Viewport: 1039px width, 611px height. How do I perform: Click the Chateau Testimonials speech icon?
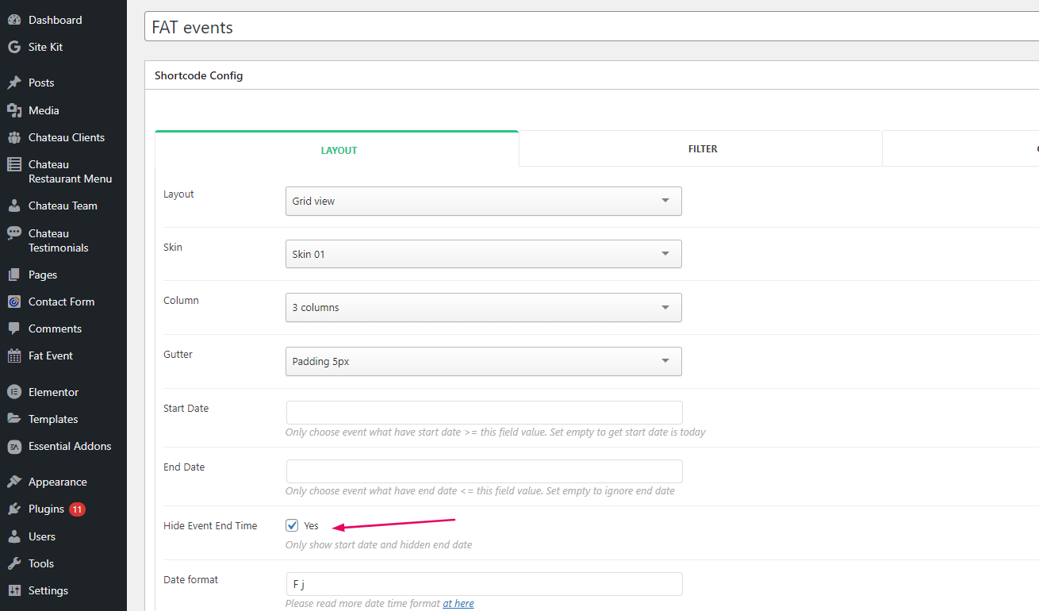tap(14, 233)
